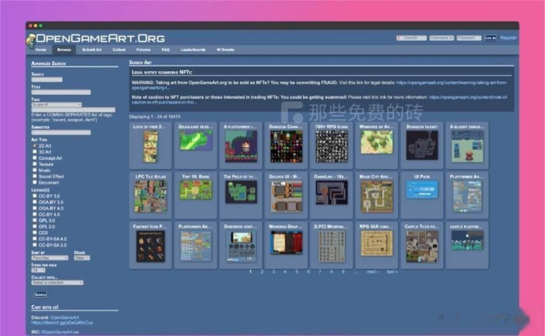Check the OGA-BY 4.0 license checkbox
Viewport: 545px width, 336px height.
[34, 208]
